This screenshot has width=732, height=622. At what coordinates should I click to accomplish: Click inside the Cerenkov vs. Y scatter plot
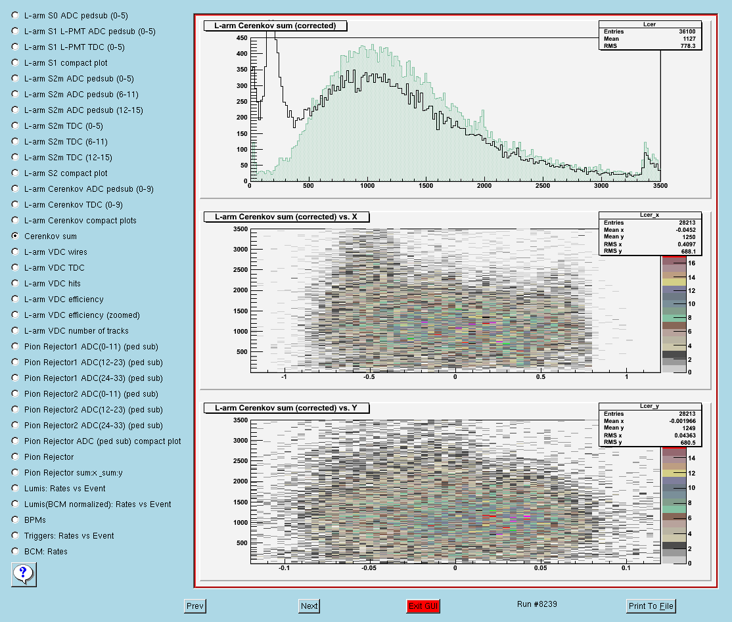click(x=455, y=492)
